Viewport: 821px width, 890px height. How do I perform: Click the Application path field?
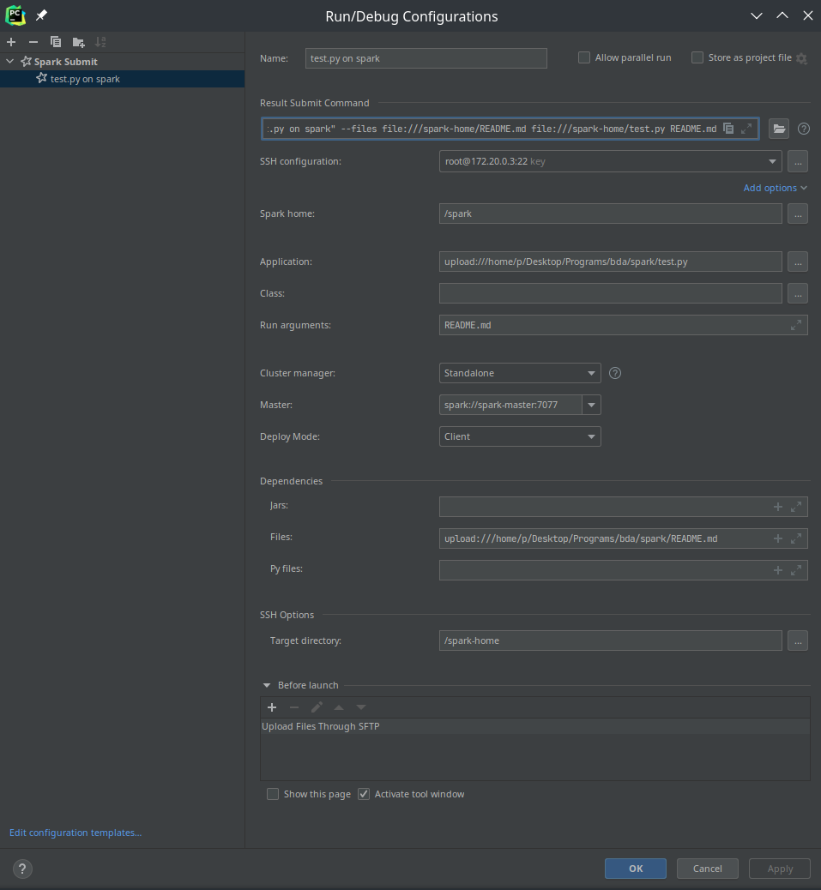click(x=610, y=262)
